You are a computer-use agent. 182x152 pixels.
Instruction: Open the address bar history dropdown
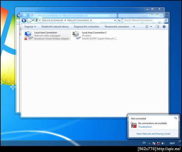pyautogui.click(x=115, y=20)
